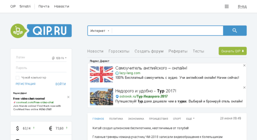Open the Тесты link

click(x=198, y=51)
